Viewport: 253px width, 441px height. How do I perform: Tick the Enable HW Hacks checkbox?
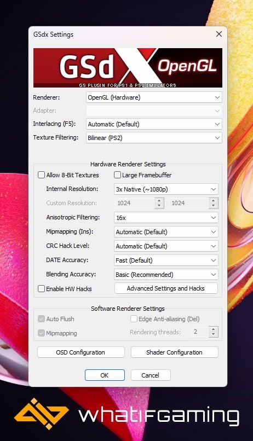pos(42,288)
